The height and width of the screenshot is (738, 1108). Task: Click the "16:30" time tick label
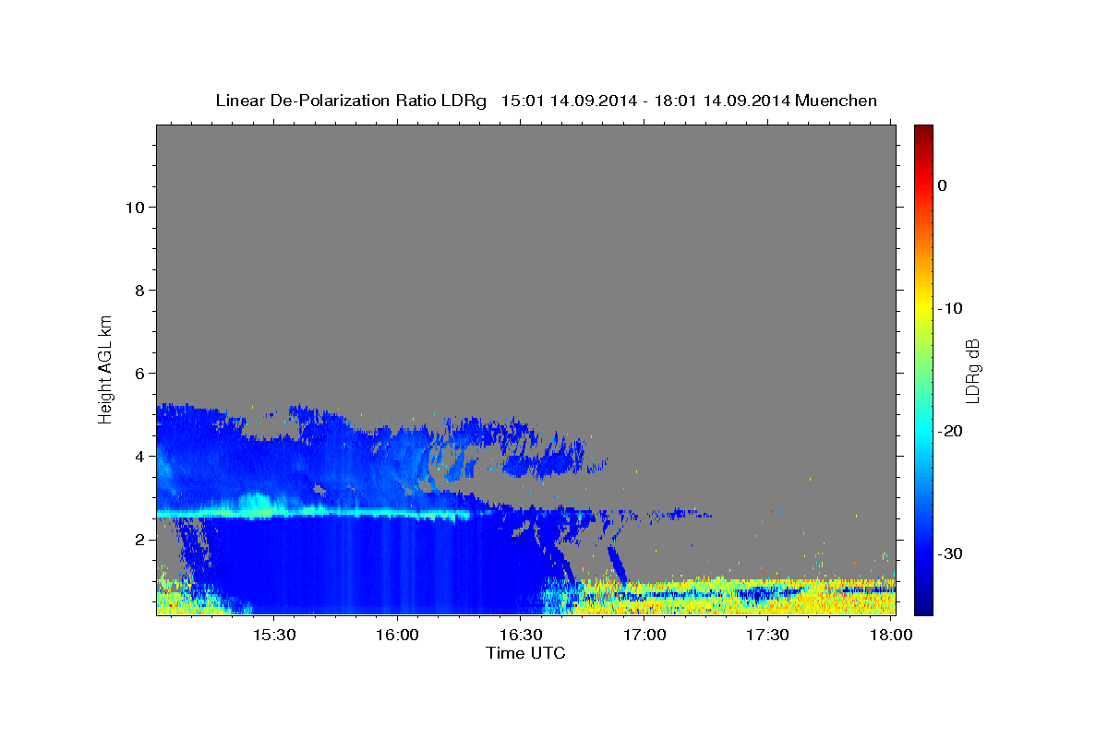(x=521, y=635)
